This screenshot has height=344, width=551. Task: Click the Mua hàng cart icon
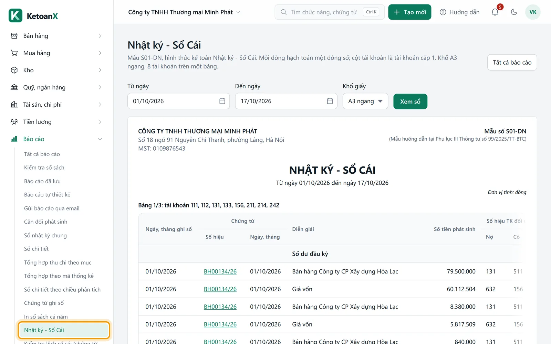click(x=14, y=53)
